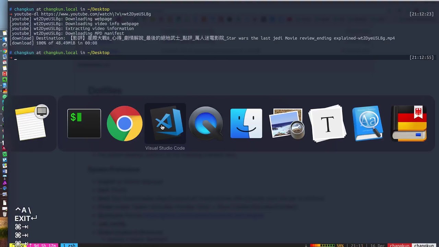This screenshot has width=439, height=247.
Task: Click the red 'changkun' status segment
Action: click(x=400, y=245)
